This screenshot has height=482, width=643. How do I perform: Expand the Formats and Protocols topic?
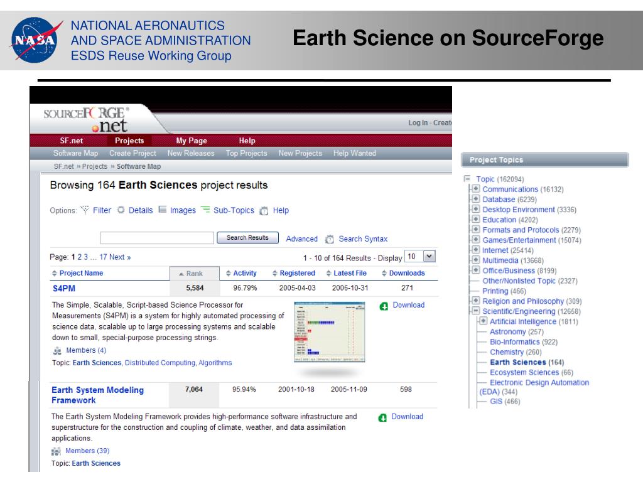(x=476, y=229)
